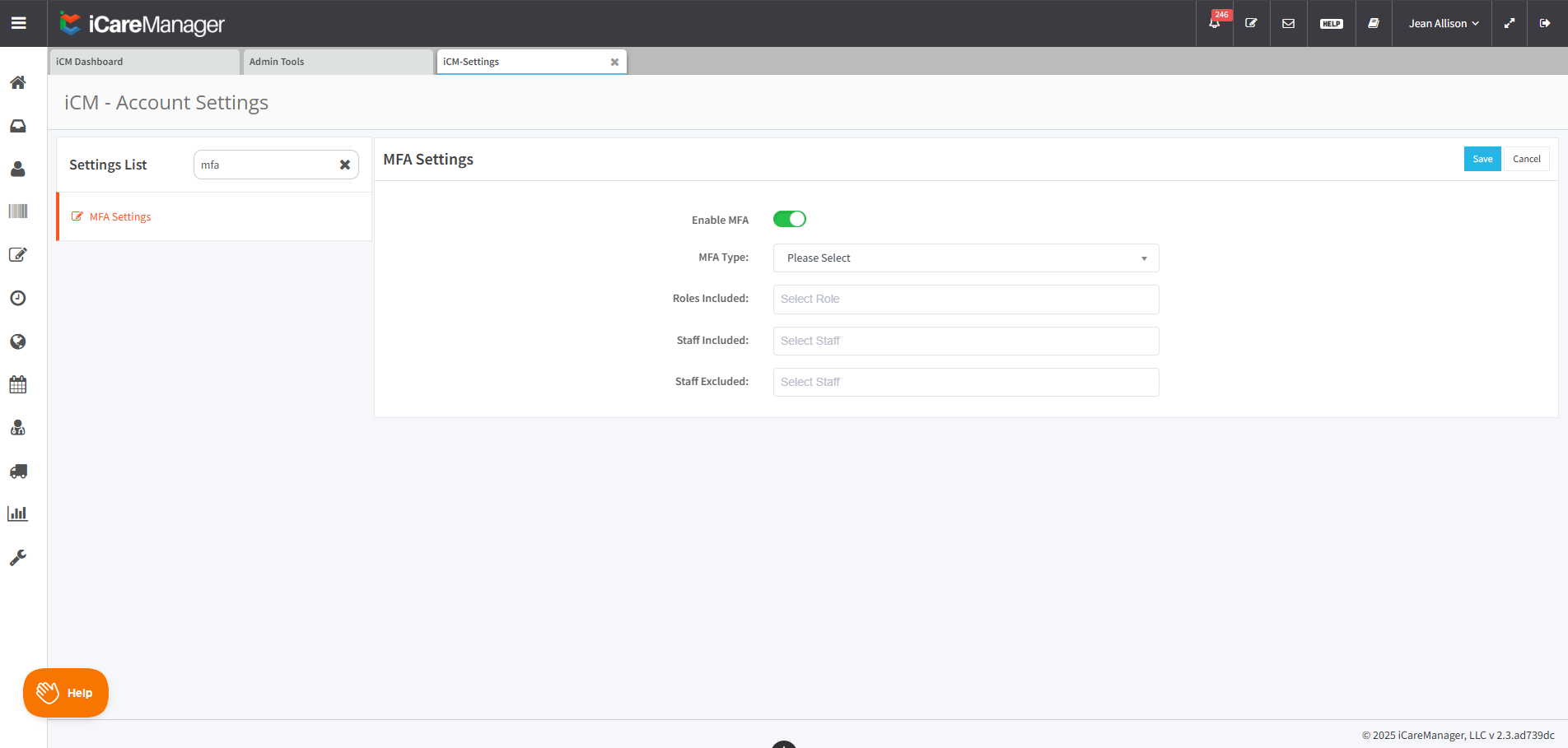Click the Roles Included label

point(711,298)
